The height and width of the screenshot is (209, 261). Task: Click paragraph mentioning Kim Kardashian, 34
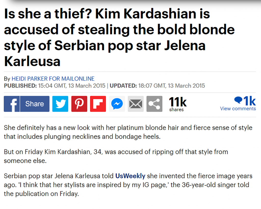pyautogui.click(x=116, y=156)
